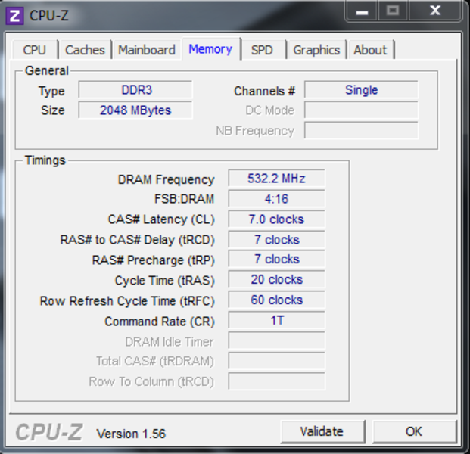Click the greyed-out maximize button

[393, 11]
